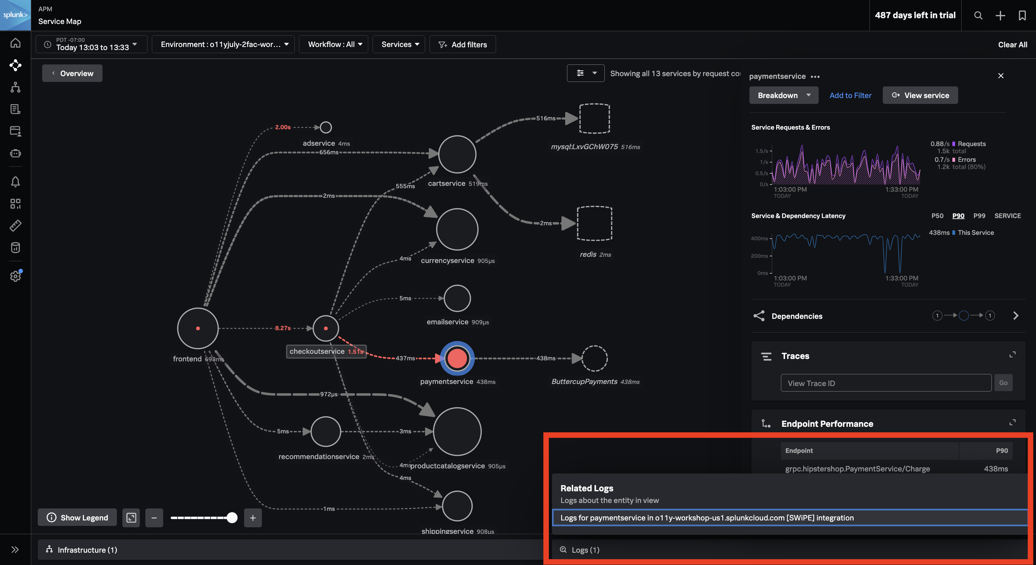Image resolution: width=1036 pixels, height=565 pixels.
Task: Select the P50 latency percentile
Action: click(x=938, y=216)
